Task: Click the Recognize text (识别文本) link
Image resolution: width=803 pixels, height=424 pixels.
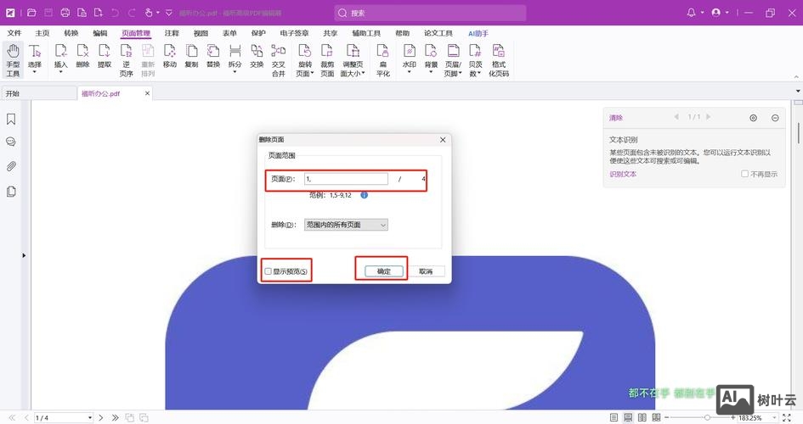Action: point(623,174)
